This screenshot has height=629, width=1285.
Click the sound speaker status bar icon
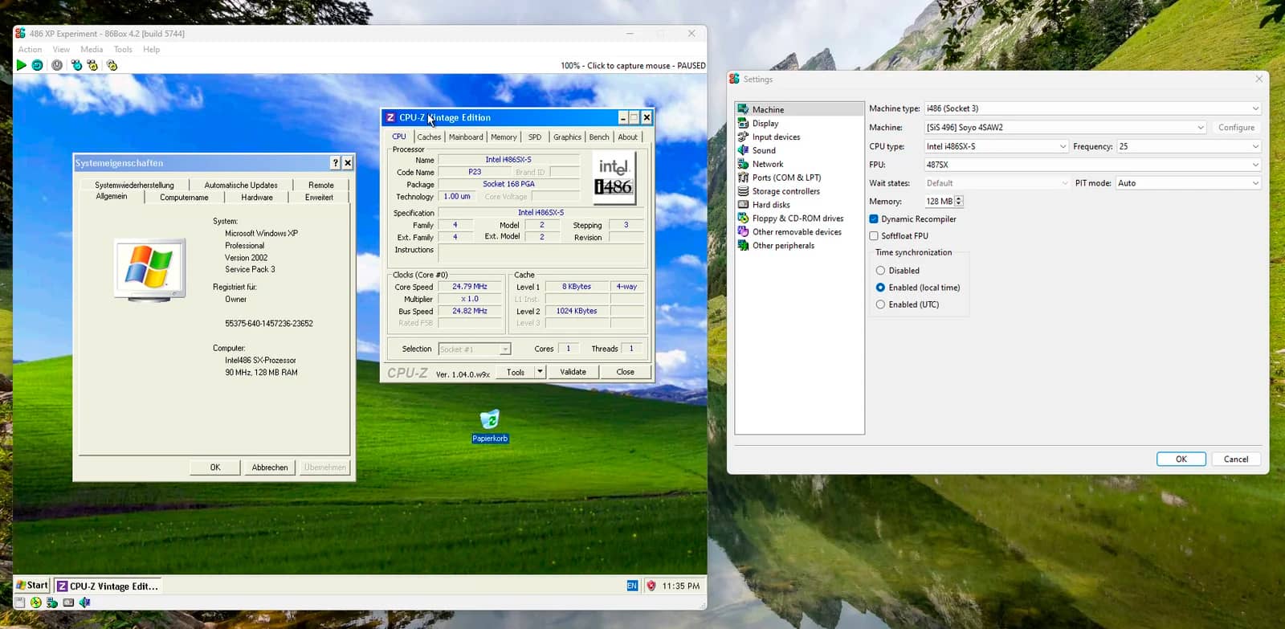pyautogui.click(x=84, y=602)
